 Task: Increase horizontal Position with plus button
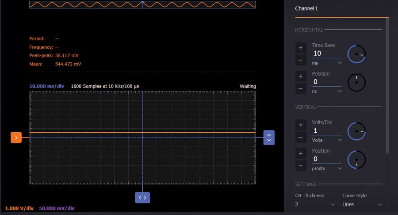(301, 76)
